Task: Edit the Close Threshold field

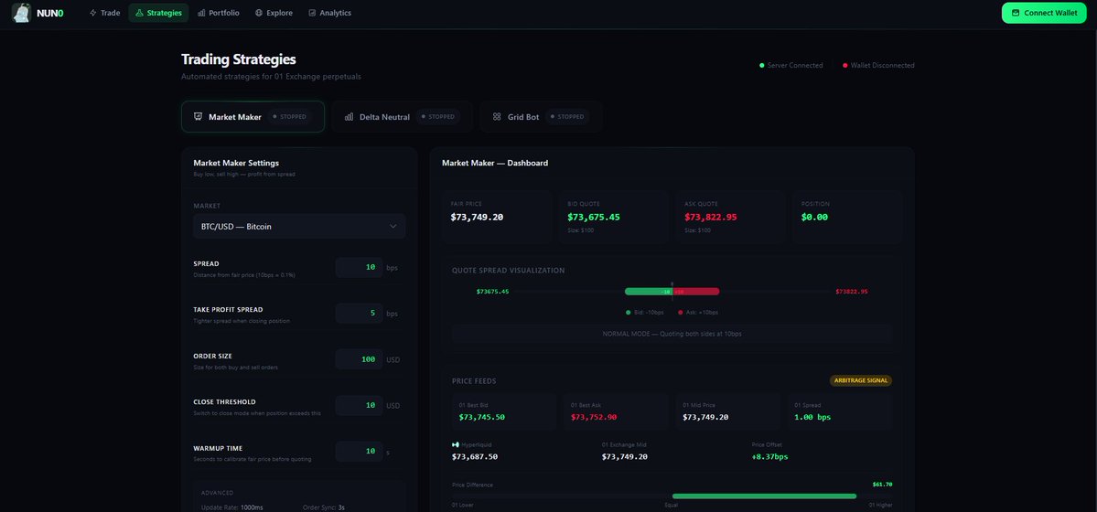Action: pos(359,406)
